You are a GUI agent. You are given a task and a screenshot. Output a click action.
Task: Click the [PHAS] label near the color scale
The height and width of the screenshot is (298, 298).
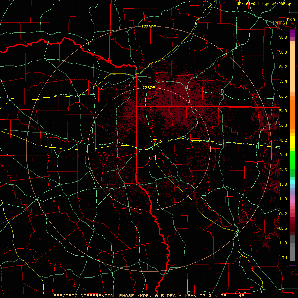(x=280, y=23)
